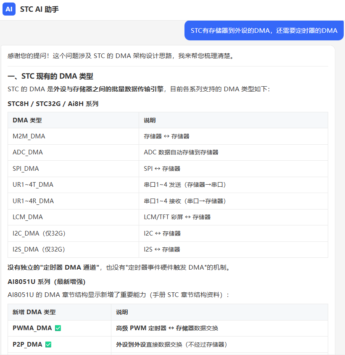The width and height of the screenshot is (345, 355).
Task: Select the I2C_DMA（仅32G）cell
Action: [73, 233]
